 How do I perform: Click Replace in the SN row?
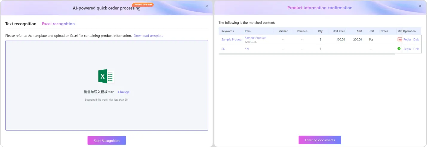coord(407,49)
